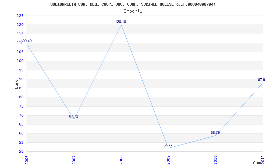Viewport: 266px width, 166px height.
Task: Click the 'Euro' y-axis title
Action: coord(16,84)
